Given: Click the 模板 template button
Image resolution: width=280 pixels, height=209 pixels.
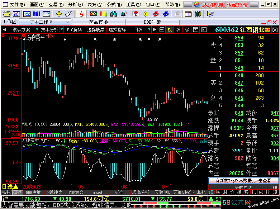Looking at the screenshot, I should coord(17,193).
